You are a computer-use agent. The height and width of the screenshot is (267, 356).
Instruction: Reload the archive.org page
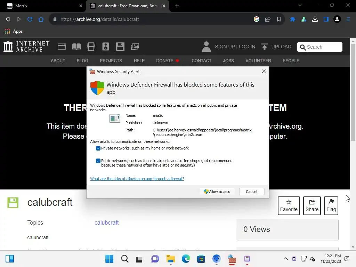30,19
